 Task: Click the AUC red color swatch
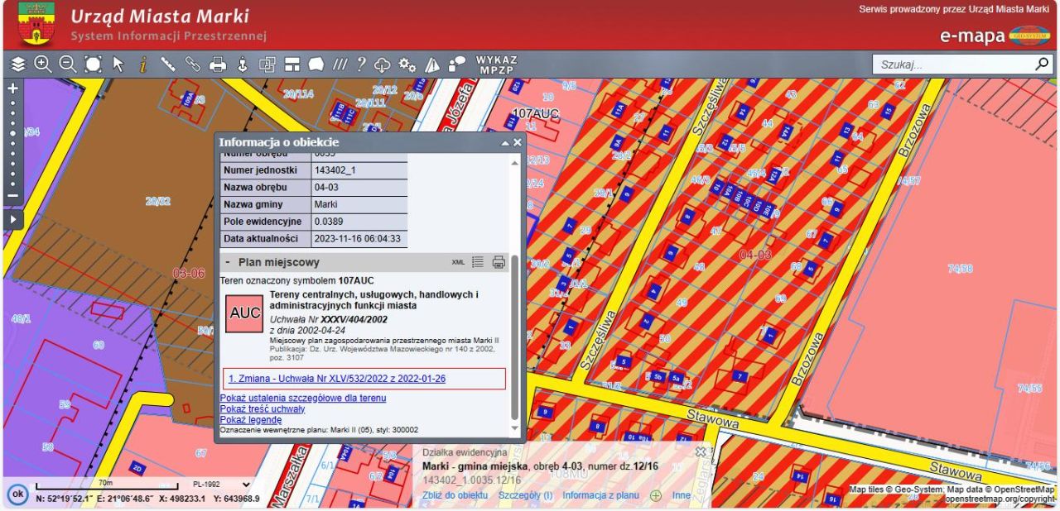point(244,314)
